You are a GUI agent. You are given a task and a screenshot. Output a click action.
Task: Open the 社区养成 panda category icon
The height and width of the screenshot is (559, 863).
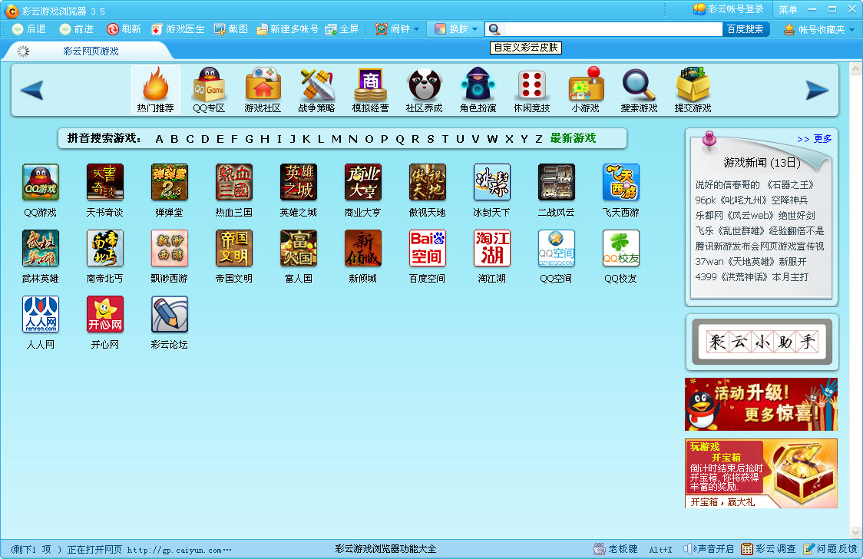425,91
